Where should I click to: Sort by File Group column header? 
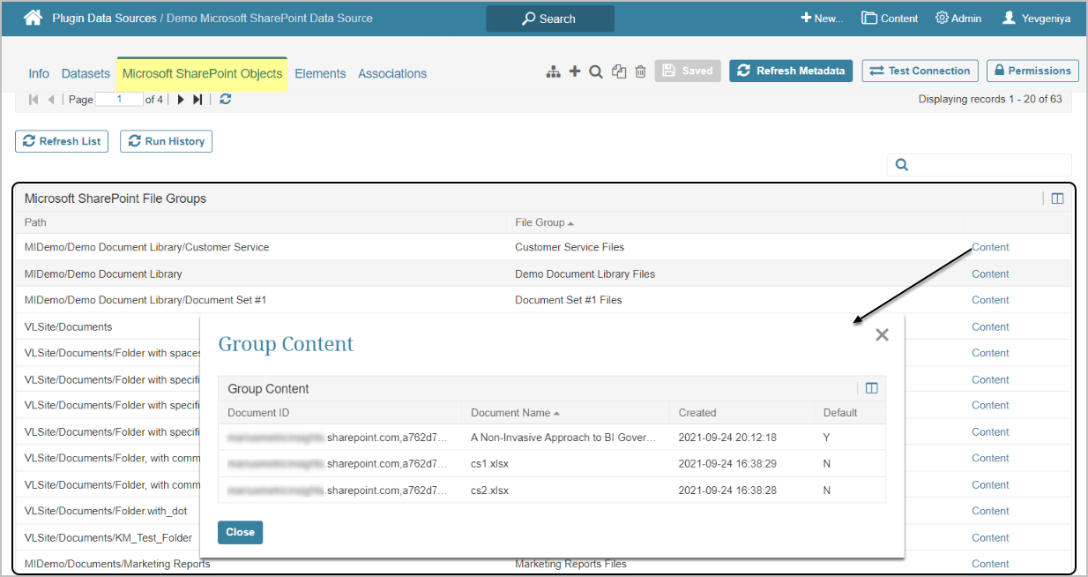click(540, 222)
